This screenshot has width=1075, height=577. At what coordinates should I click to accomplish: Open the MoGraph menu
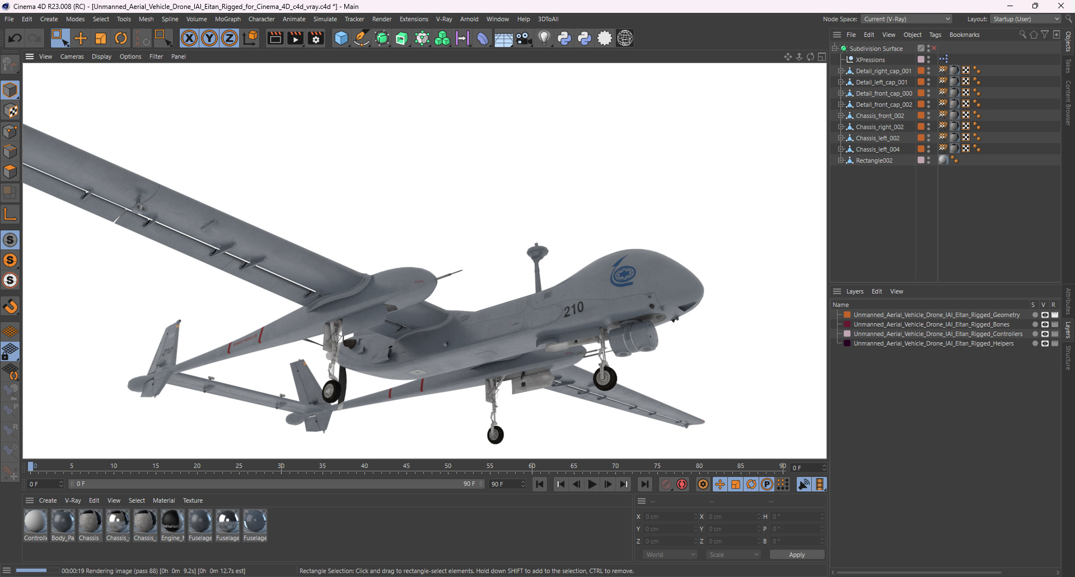click(227, 19)
